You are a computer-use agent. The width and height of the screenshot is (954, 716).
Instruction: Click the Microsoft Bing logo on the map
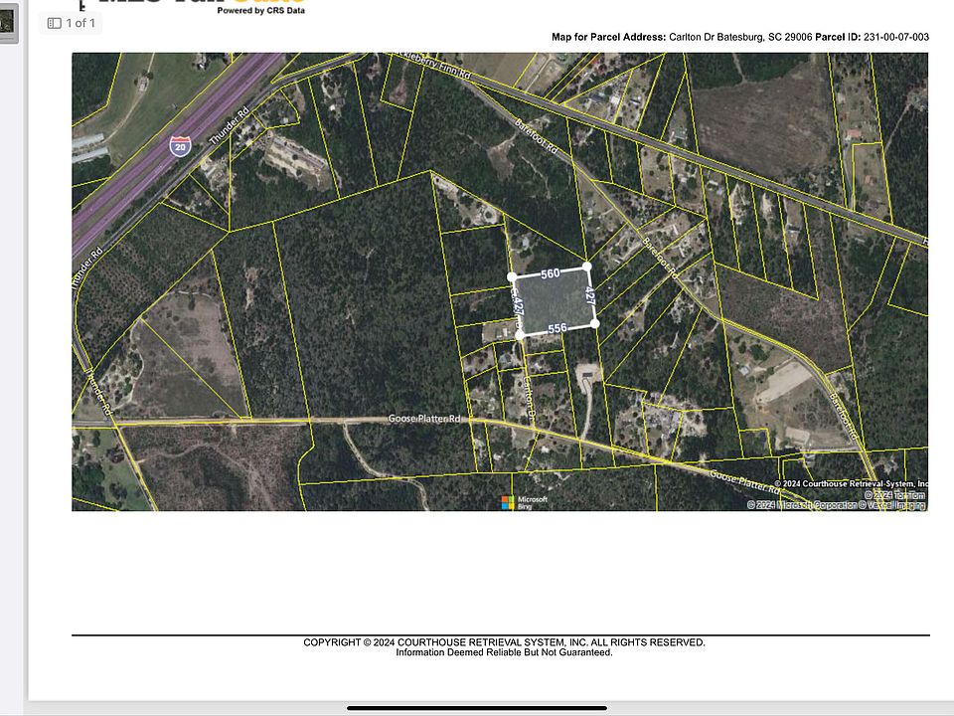[x=524, y=502]
